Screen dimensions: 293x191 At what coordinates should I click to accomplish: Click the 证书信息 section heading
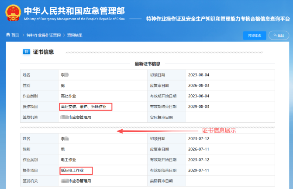(x=44, y=52)
